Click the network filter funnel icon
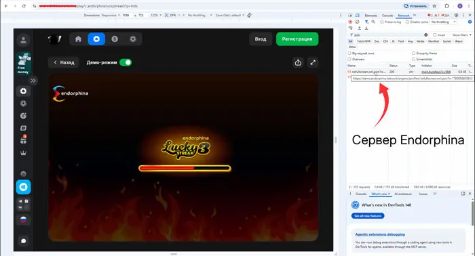475x256 pixels. pos(366,22)
